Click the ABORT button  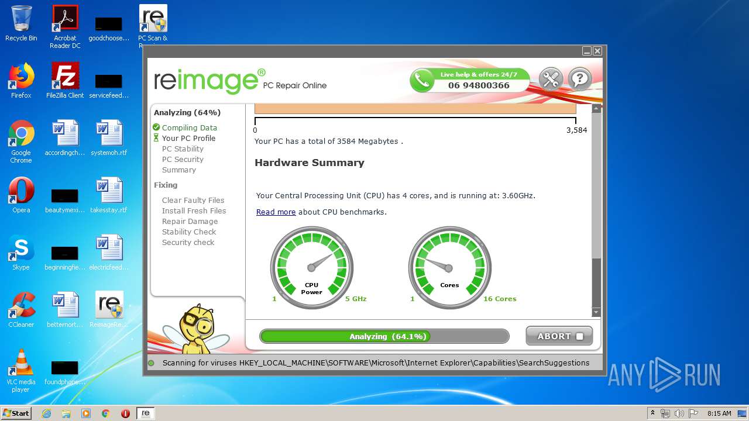coord(559,336)
